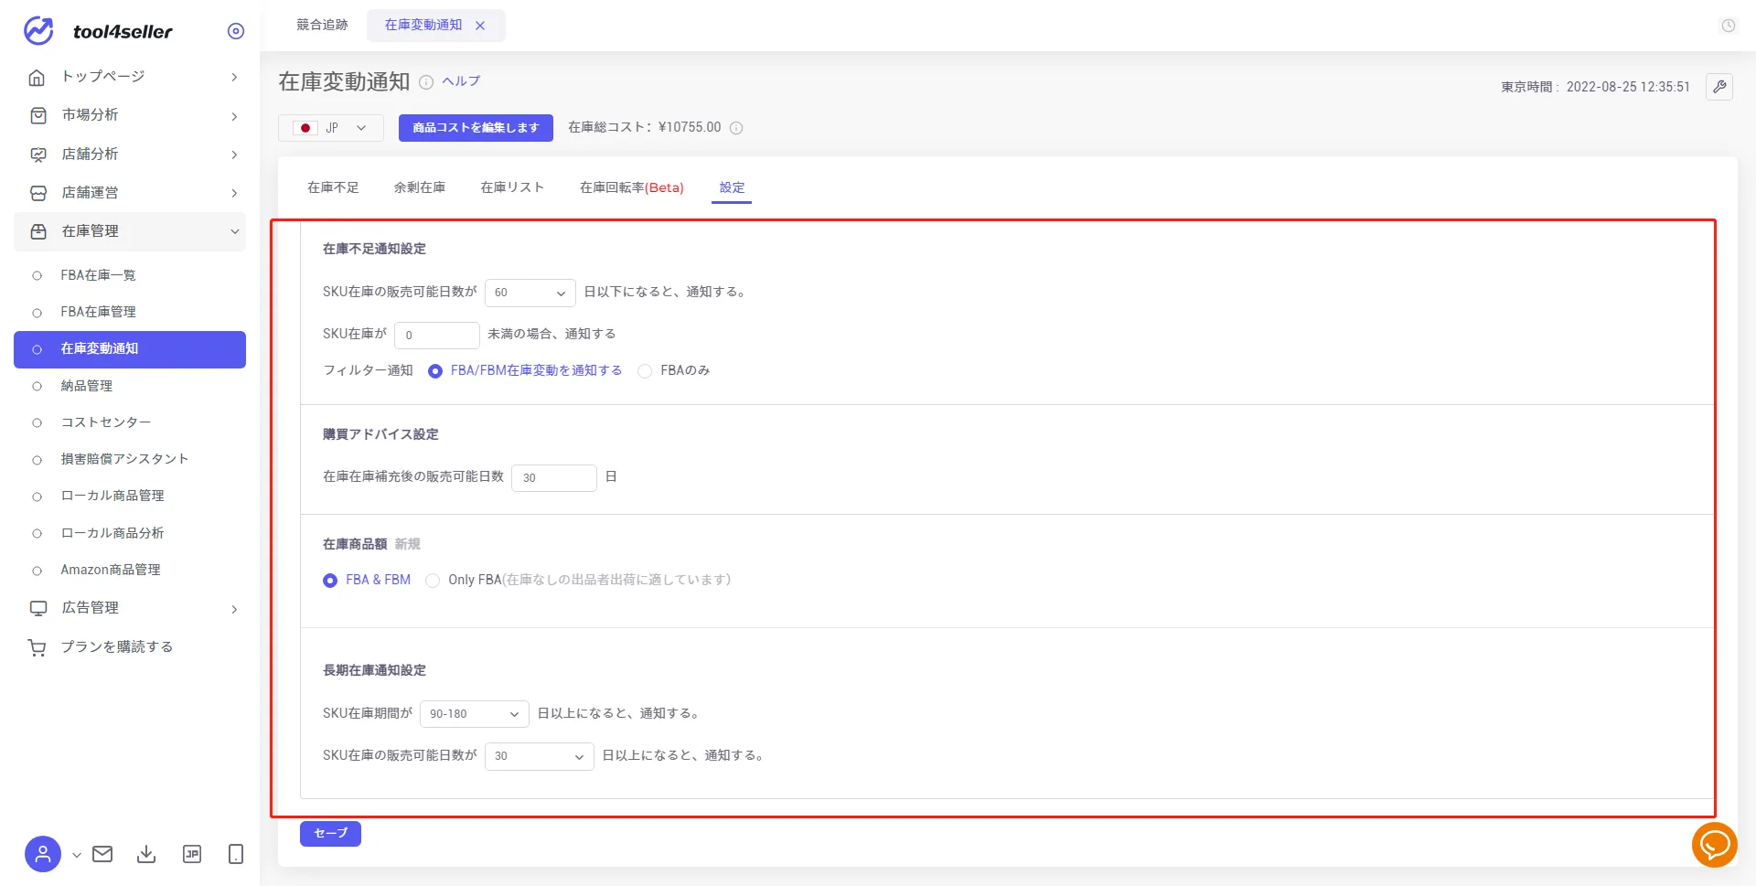Click the store icon beside 店舗運営
Viewport: 1756px width, 886px height.
coord(37,193)
